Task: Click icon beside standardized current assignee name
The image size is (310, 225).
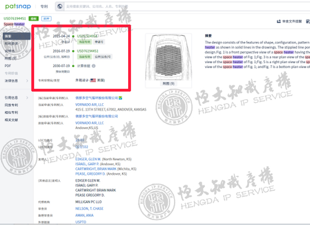Action: pos(120,98)
